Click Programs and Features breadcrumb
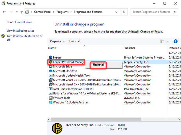This screenshot has height=135, width=181. click(88, 12)
